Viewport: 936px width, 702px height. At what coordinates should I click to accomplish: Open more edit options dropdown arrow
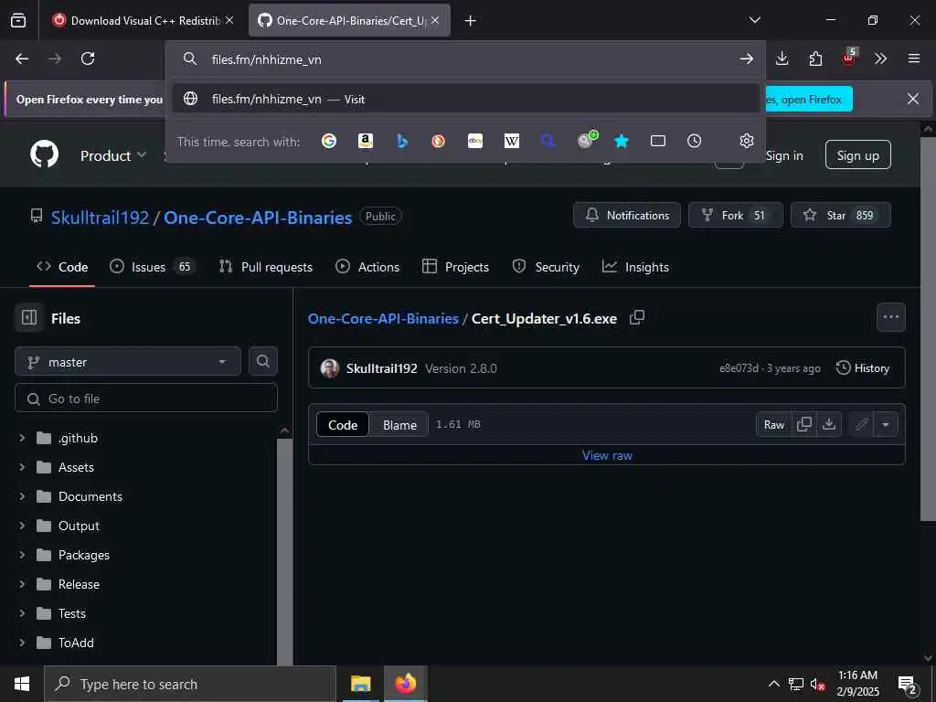(885, 424)
